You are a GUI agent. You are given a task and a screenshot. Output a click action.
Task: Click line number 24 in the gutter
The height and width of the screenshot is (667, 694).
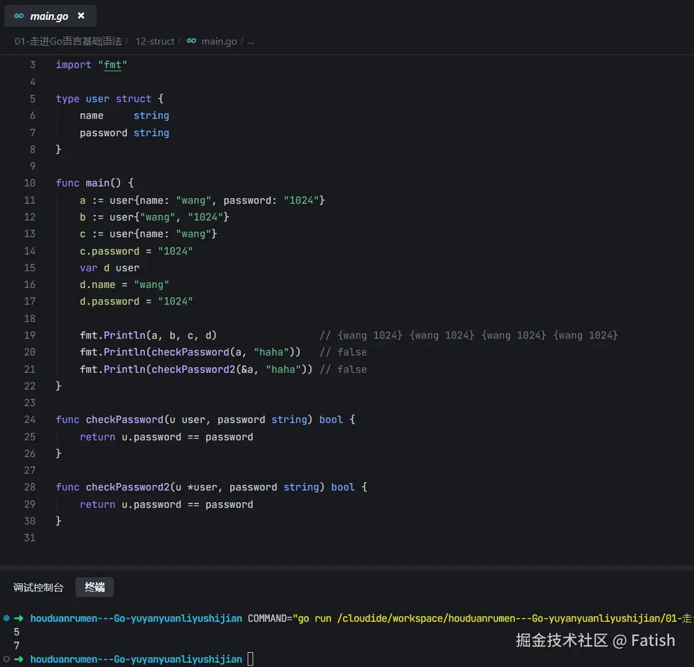30,419
